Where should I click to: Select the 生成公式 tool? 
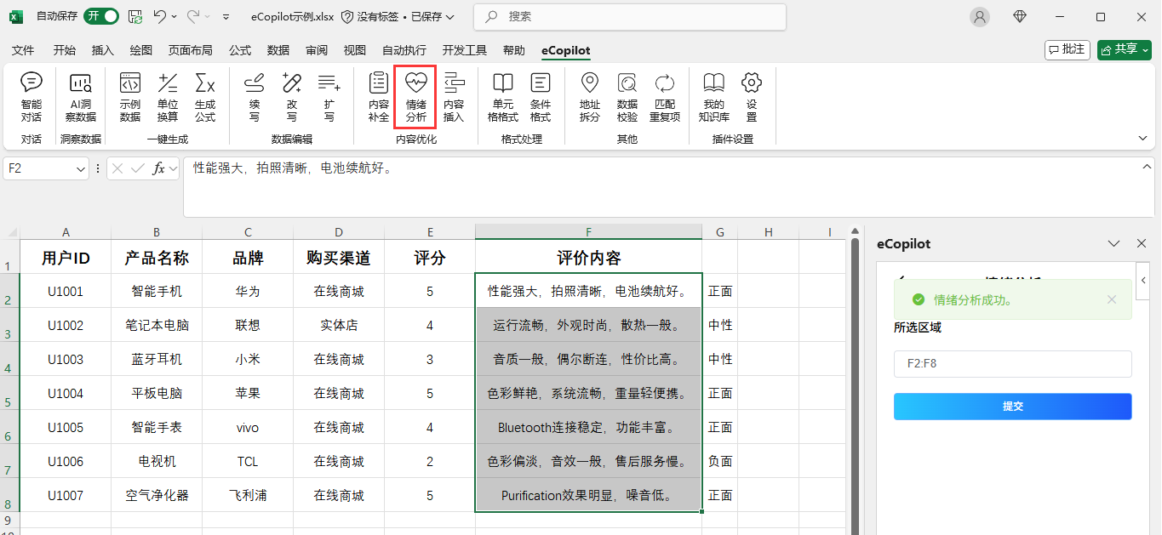tap(205, 96)
